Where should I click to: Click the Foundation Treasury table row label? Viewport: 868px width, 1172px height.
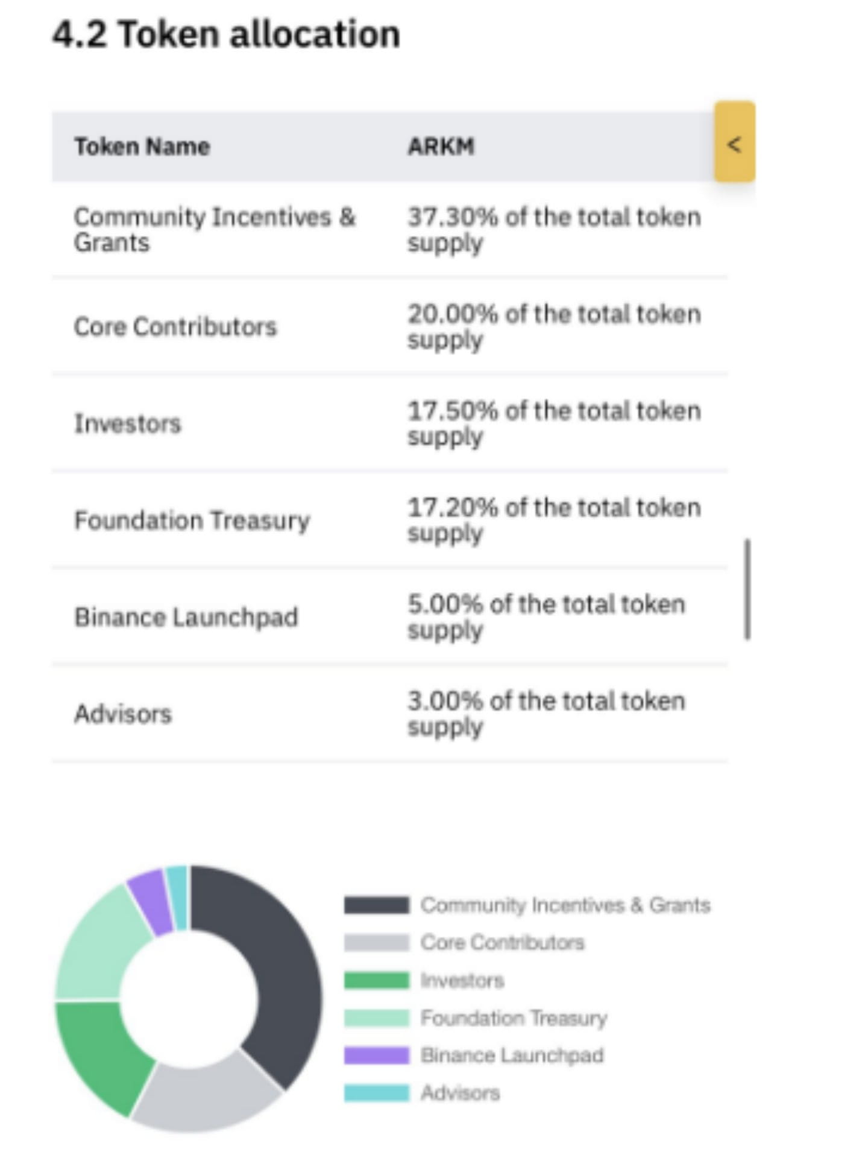(x=192, y=521)
